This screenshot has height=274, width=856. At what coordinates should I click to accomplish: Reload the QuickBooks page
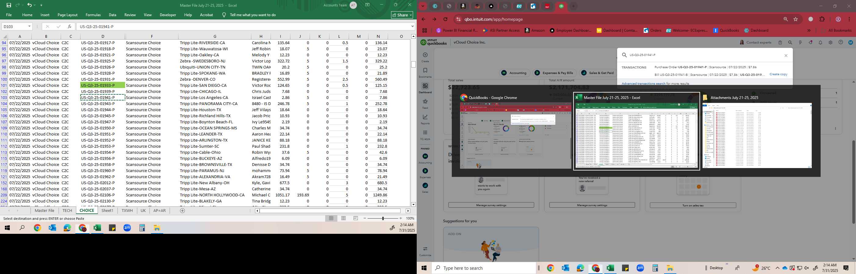pos(446,19)
